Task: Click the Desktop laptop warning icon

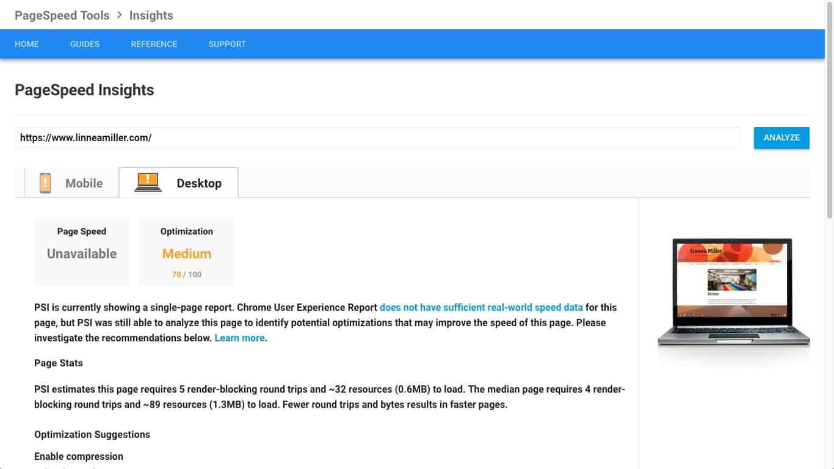Action: click(148, 182)
